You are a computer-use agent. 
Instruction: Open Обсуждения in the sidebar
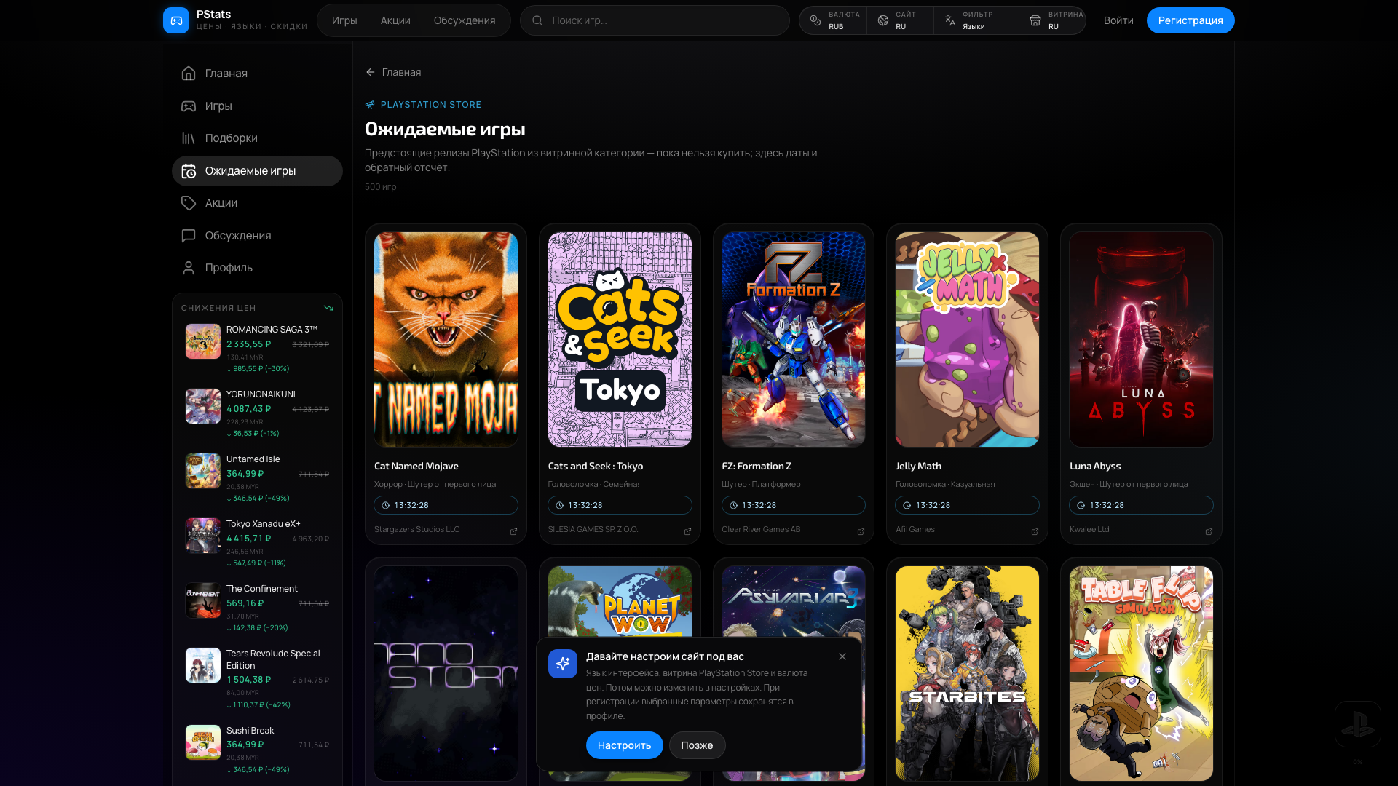(x=257, y=236)
